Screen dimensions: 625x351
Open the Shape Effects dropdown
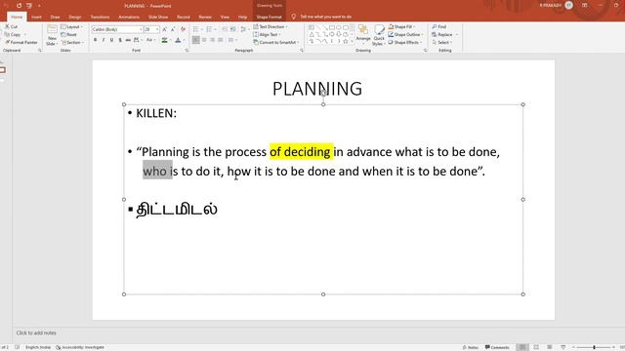[x=405, y=42]
